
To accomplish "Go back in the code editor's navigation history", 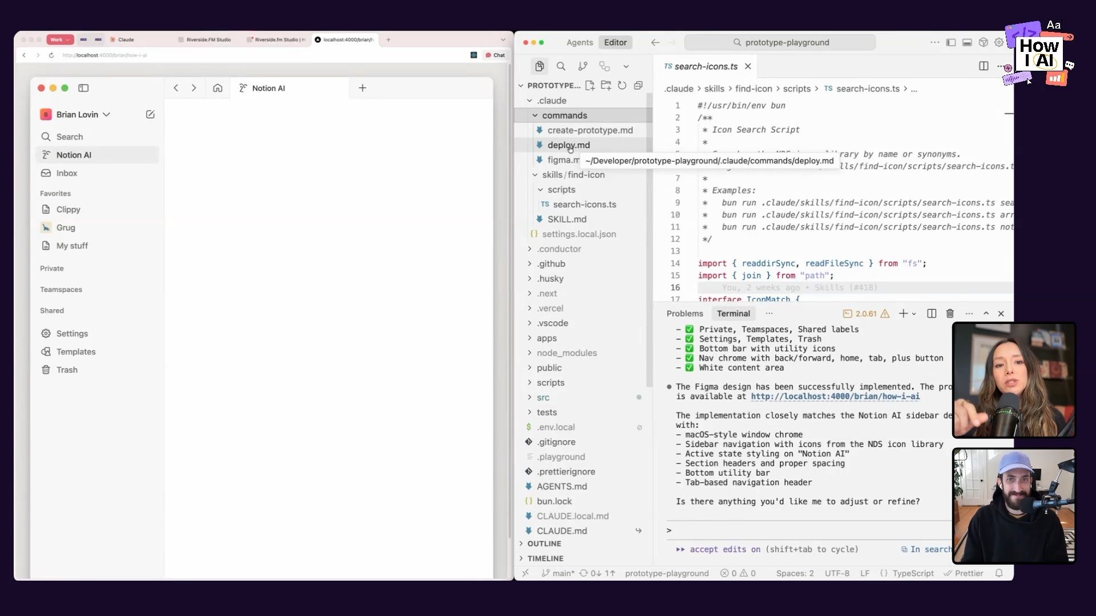I will click(655, 42).
